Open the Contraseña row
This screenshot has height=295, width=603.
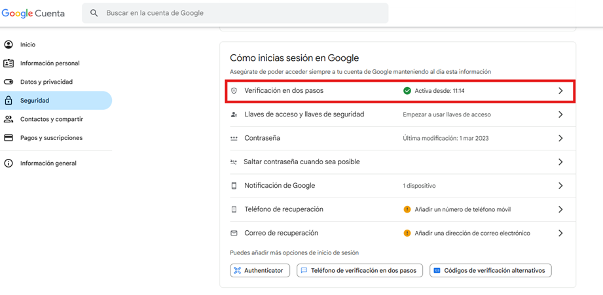click(403, 138)
